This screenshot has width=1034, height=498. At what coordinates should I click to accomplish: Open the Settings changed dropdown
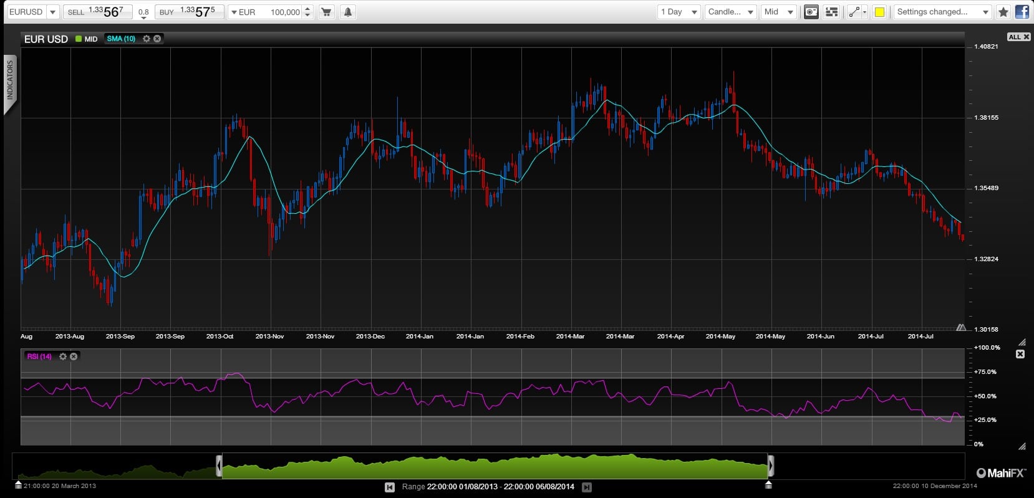pos(942,12)
